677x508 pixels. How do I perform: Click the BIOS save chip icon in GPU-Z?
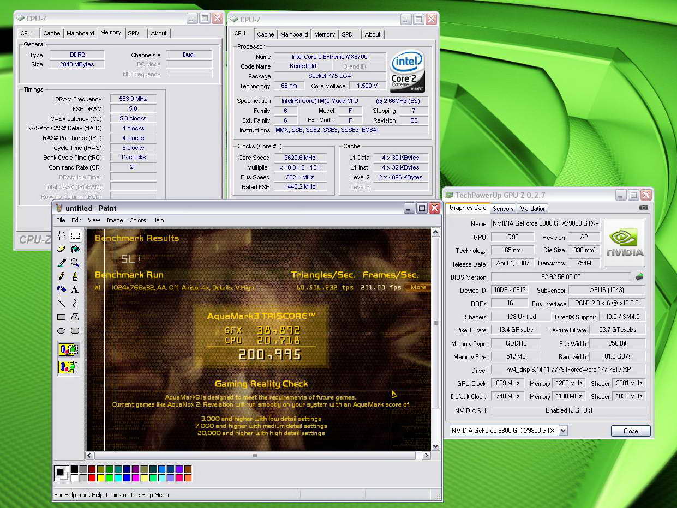point(639,277)
